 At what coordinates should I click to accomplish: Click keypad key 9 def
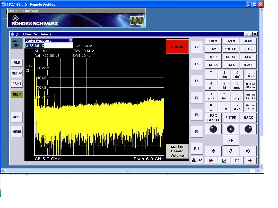[x=237, y=74]
